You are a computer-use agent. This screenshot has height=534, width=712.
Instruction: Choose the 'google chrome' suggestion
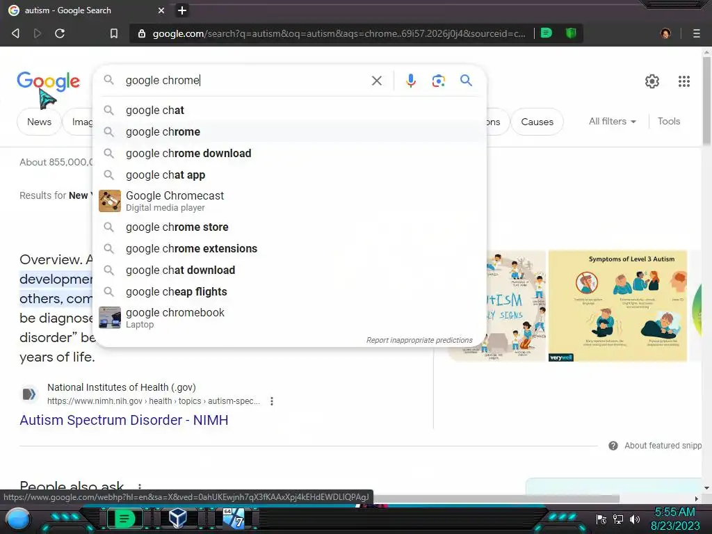290,131
